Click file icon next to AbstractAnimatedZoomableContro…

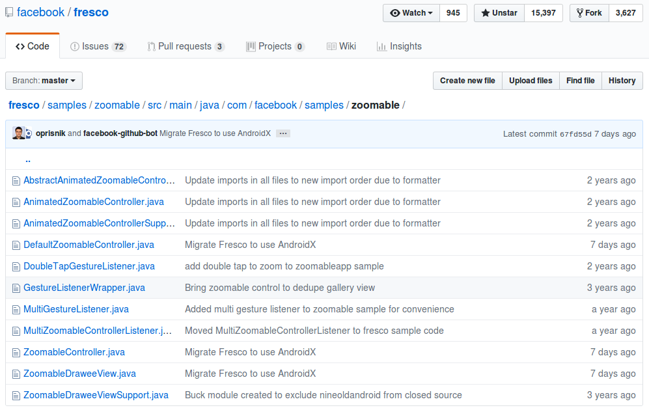[16, 181]
